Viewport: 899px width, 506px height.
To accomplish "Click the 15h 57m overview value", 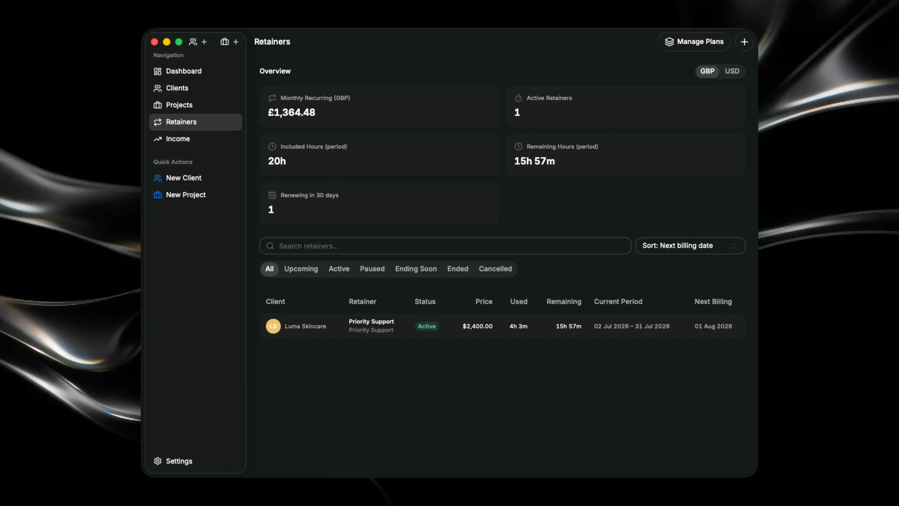I will [534, 161].
